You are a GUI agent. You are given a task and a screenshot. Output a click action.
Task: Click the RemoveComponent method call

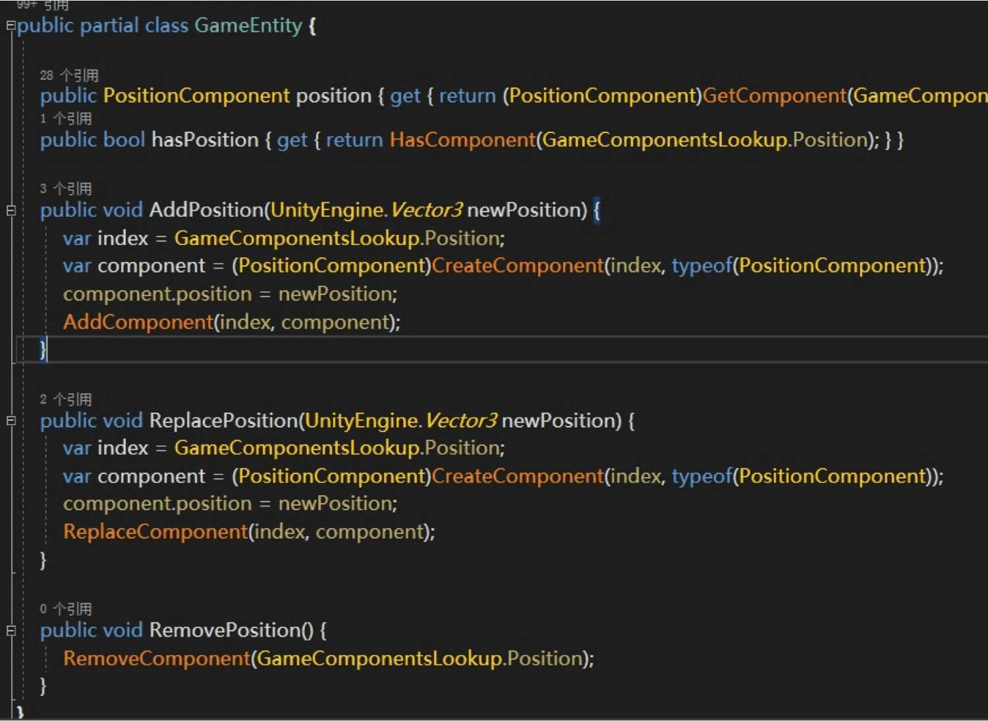coord(157,658)
